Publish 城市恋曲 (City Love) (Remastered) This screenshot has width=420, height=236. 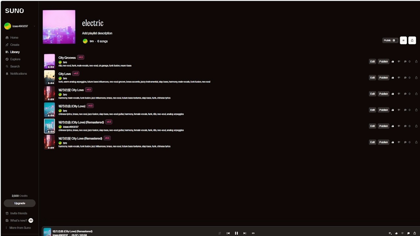(384, 126)
